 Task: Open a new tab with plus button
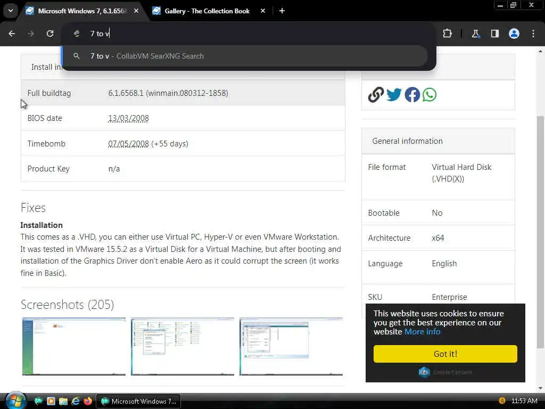click(x=282, y=11)
